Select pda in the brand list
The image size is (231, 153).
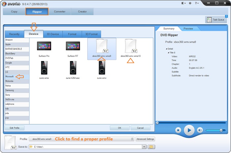point(17,113)
